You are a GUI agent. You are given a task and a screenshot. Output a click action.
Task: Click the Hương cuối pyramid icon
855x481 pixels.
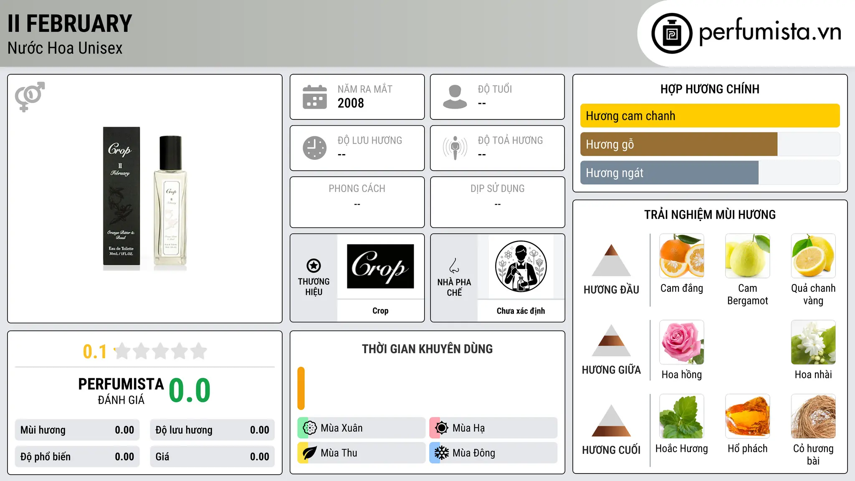pos(611,420)
